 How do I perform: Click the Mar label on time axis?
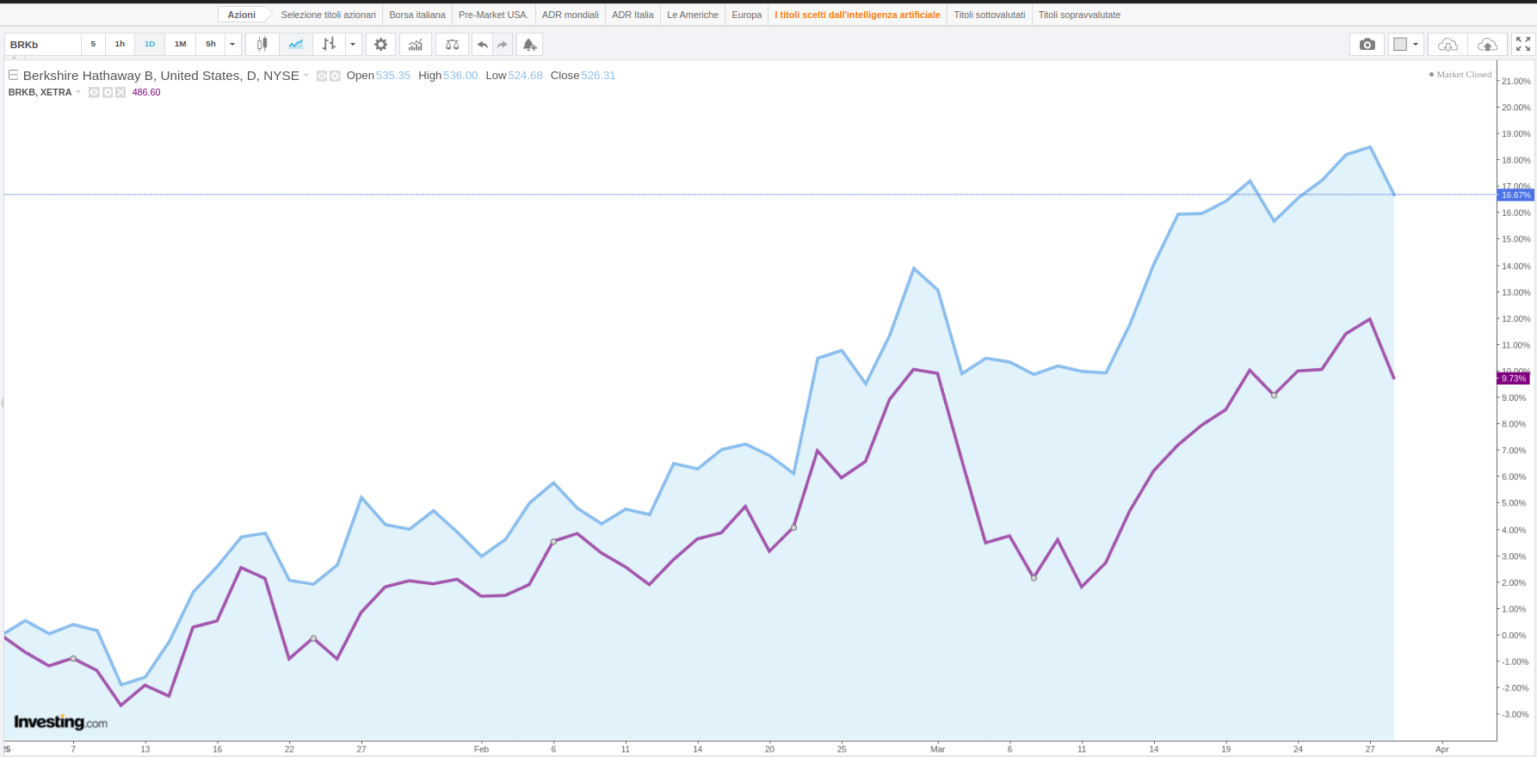tap(937, 749)
